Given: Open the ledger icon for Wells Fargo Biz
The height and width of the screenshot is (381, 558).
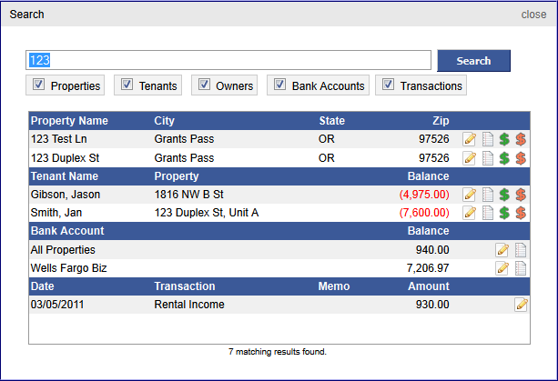Looking at the screenshot, I should 521,267.
